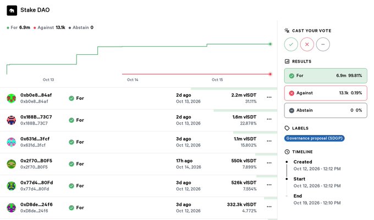The width and height of the screenshot is (374, 220).
Task: Click the Start timeline entry
Action: point(317,183)
